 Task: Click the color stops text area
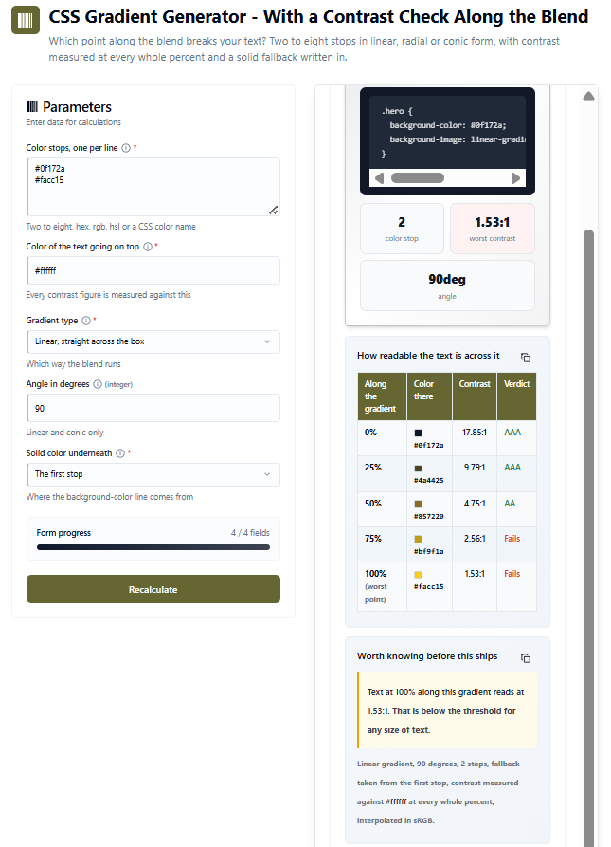pos(153,187)
